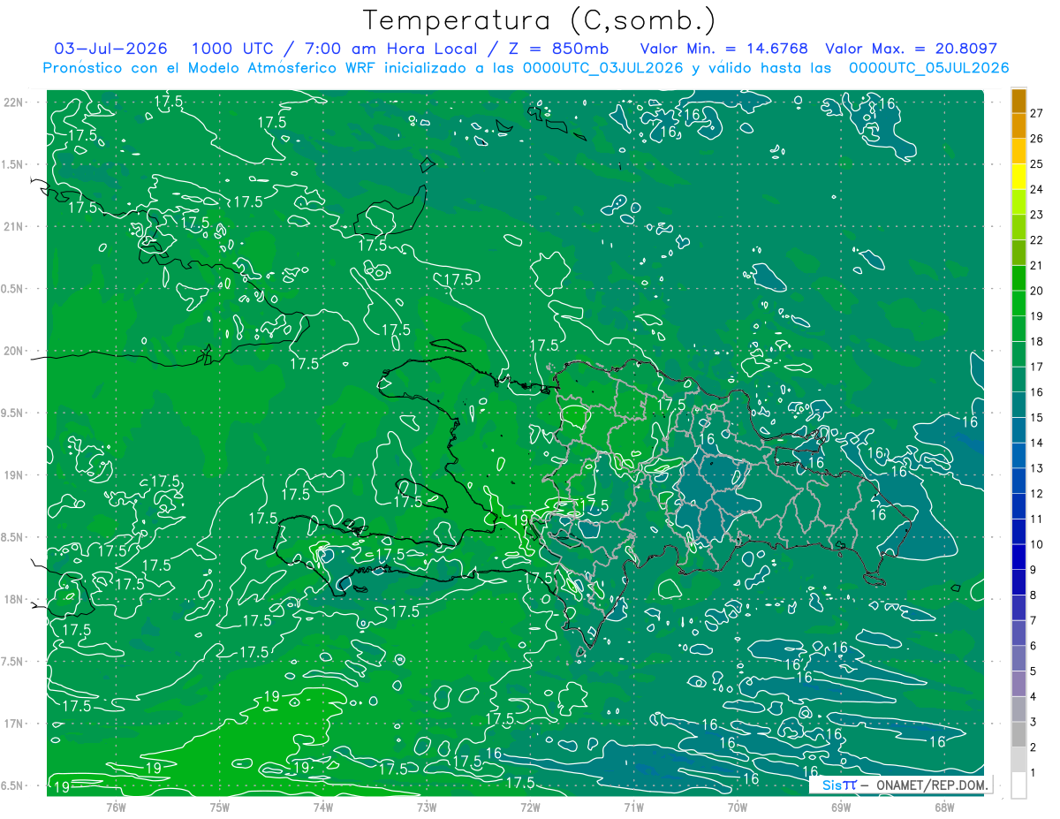The height and width of the screenshot is (819, 1060).
Task: Click the legend value 27
Action: coord(1037,113)
